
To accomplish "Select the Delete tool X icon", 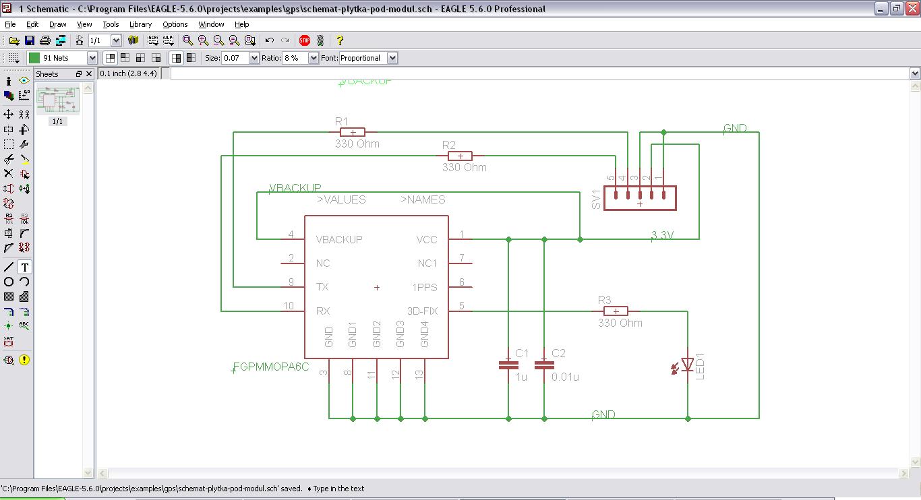I will click(9, 174).
